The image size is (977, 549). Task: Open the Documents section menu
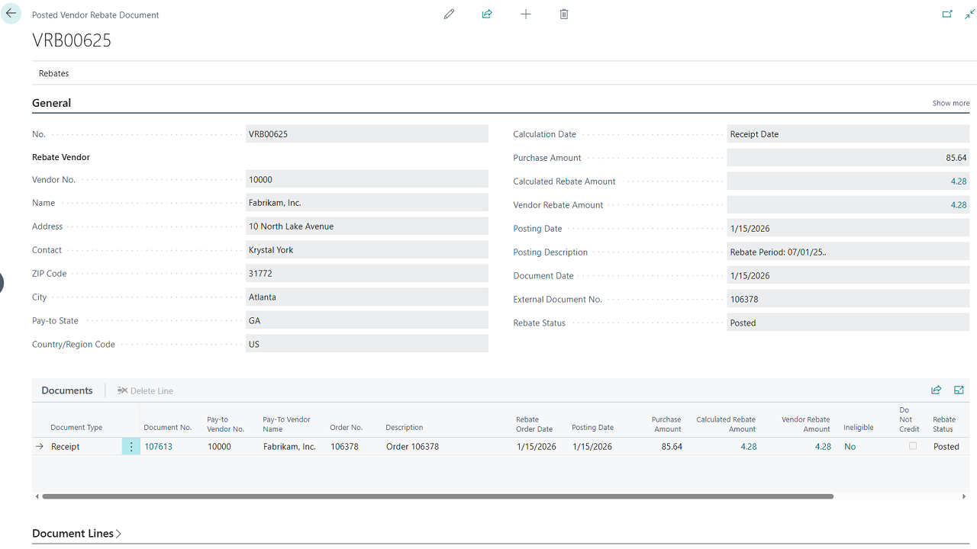67,390
